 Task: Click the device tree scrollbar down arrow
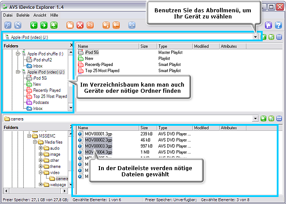coord(70,108)
